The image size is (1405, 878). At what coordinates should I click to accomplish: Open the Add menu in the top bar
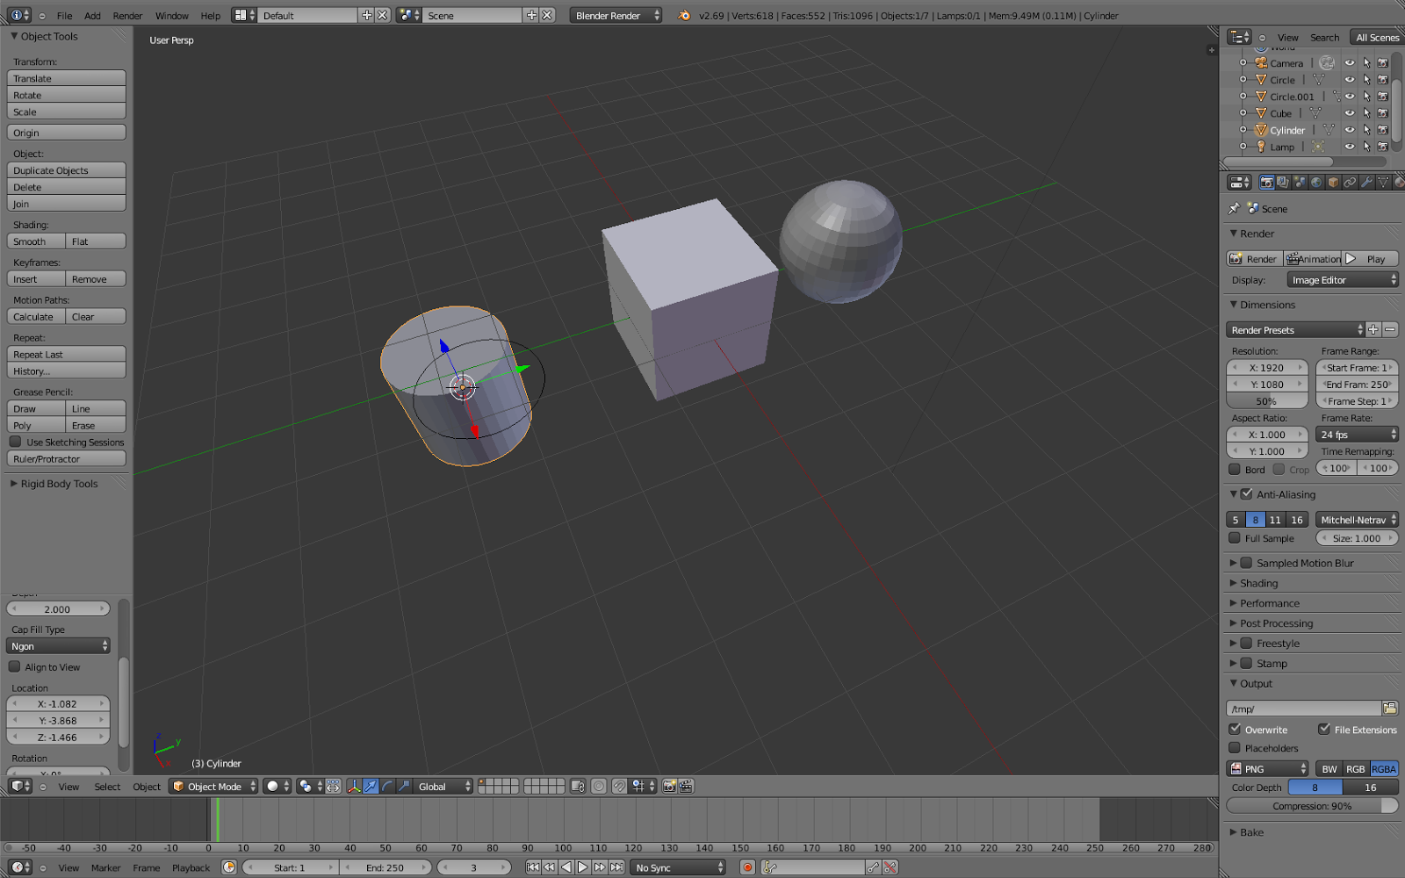coord(92,15)
